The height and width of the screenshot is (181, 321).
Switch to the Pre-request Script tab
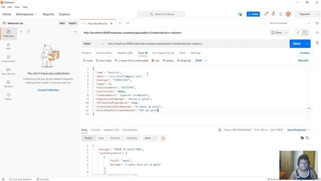[163, 53]
